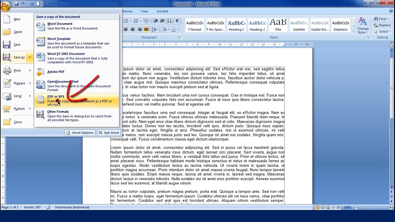395x222 pixels.
Task: Click the zoom slider handle
Action: pyautogui.click(x=373, y=208)
